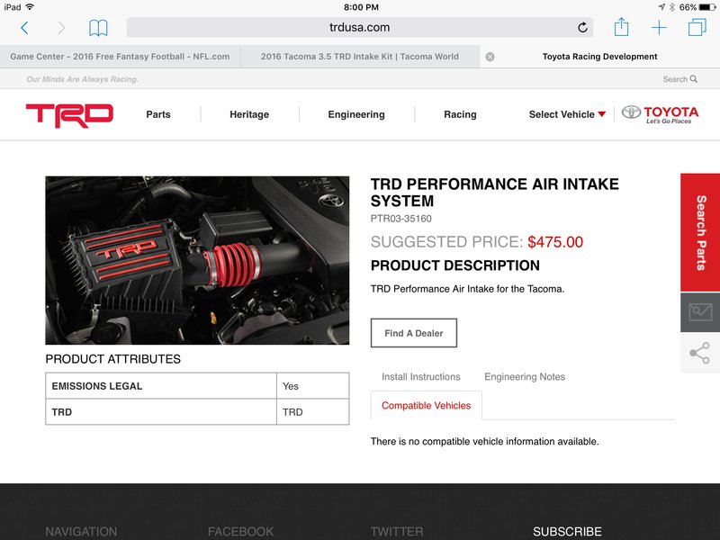Switch to 2016 Tacoma TRD Intake Kit tab
The image size is (720, 540).
tap(359, 57)
